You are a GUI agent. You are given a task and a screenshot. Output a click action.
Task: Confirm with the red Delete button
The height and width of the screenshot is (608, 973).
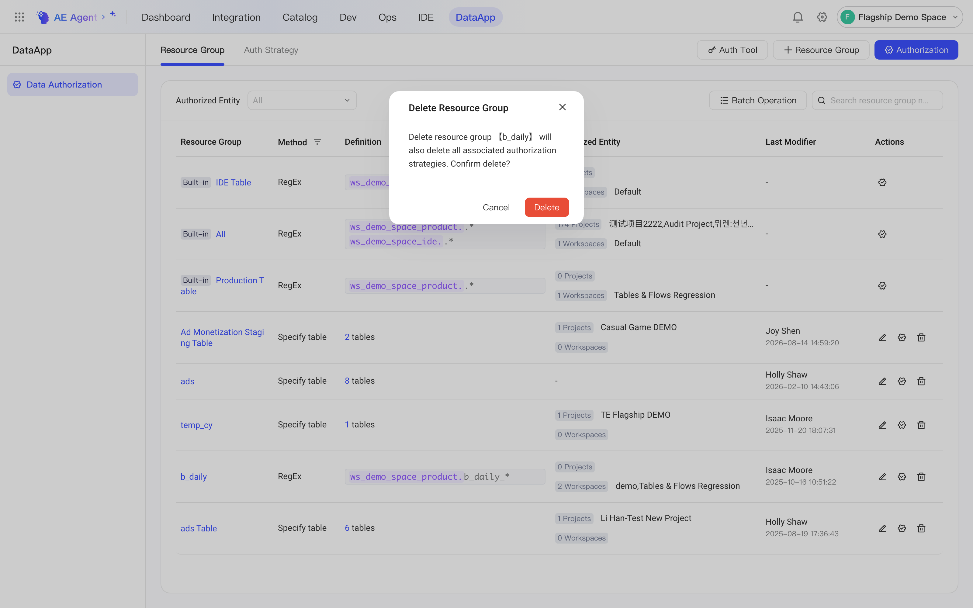click(546, 207)
